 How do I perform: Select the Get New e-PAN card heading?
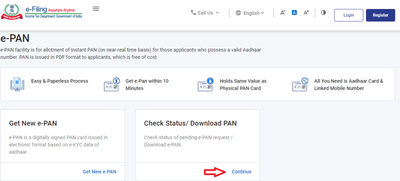[33, 123]
